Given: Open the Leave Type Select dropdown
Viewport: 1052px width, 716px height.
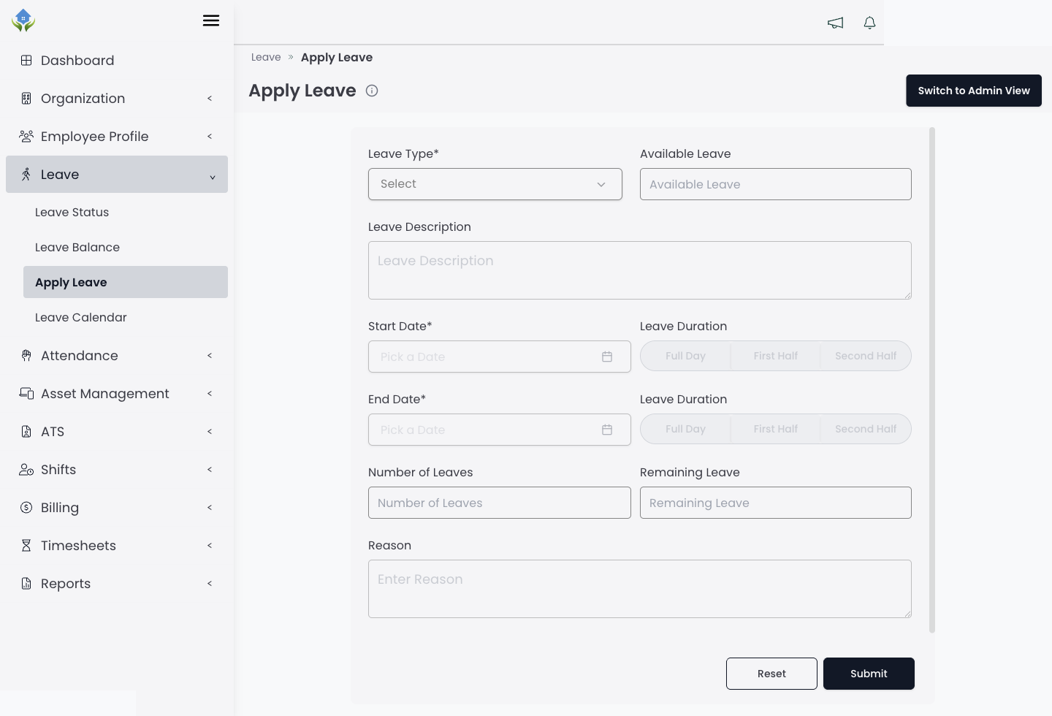Looking at the screenshot, I should [x=495, y=184].
